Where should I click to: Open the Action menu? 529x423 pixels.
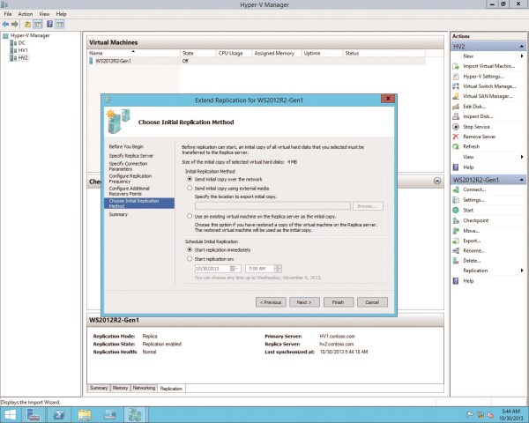pos(26,14)
